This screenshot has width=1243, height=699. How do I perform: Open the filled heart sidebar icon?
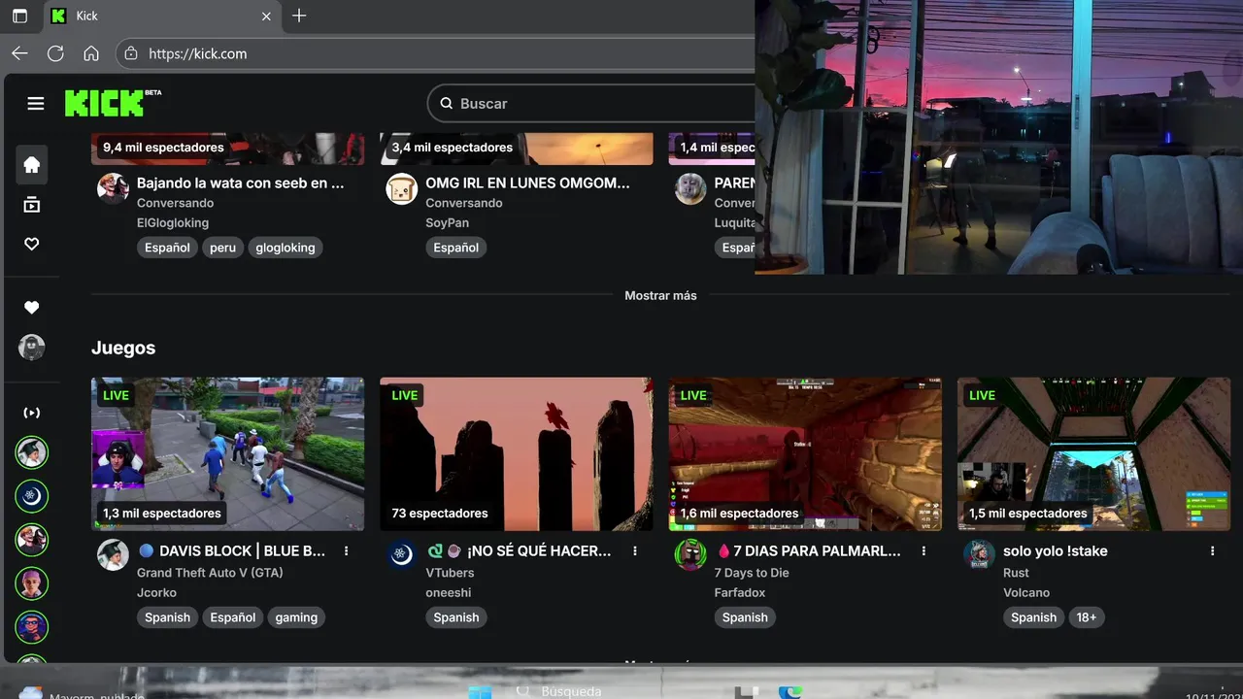coord(32,307)
